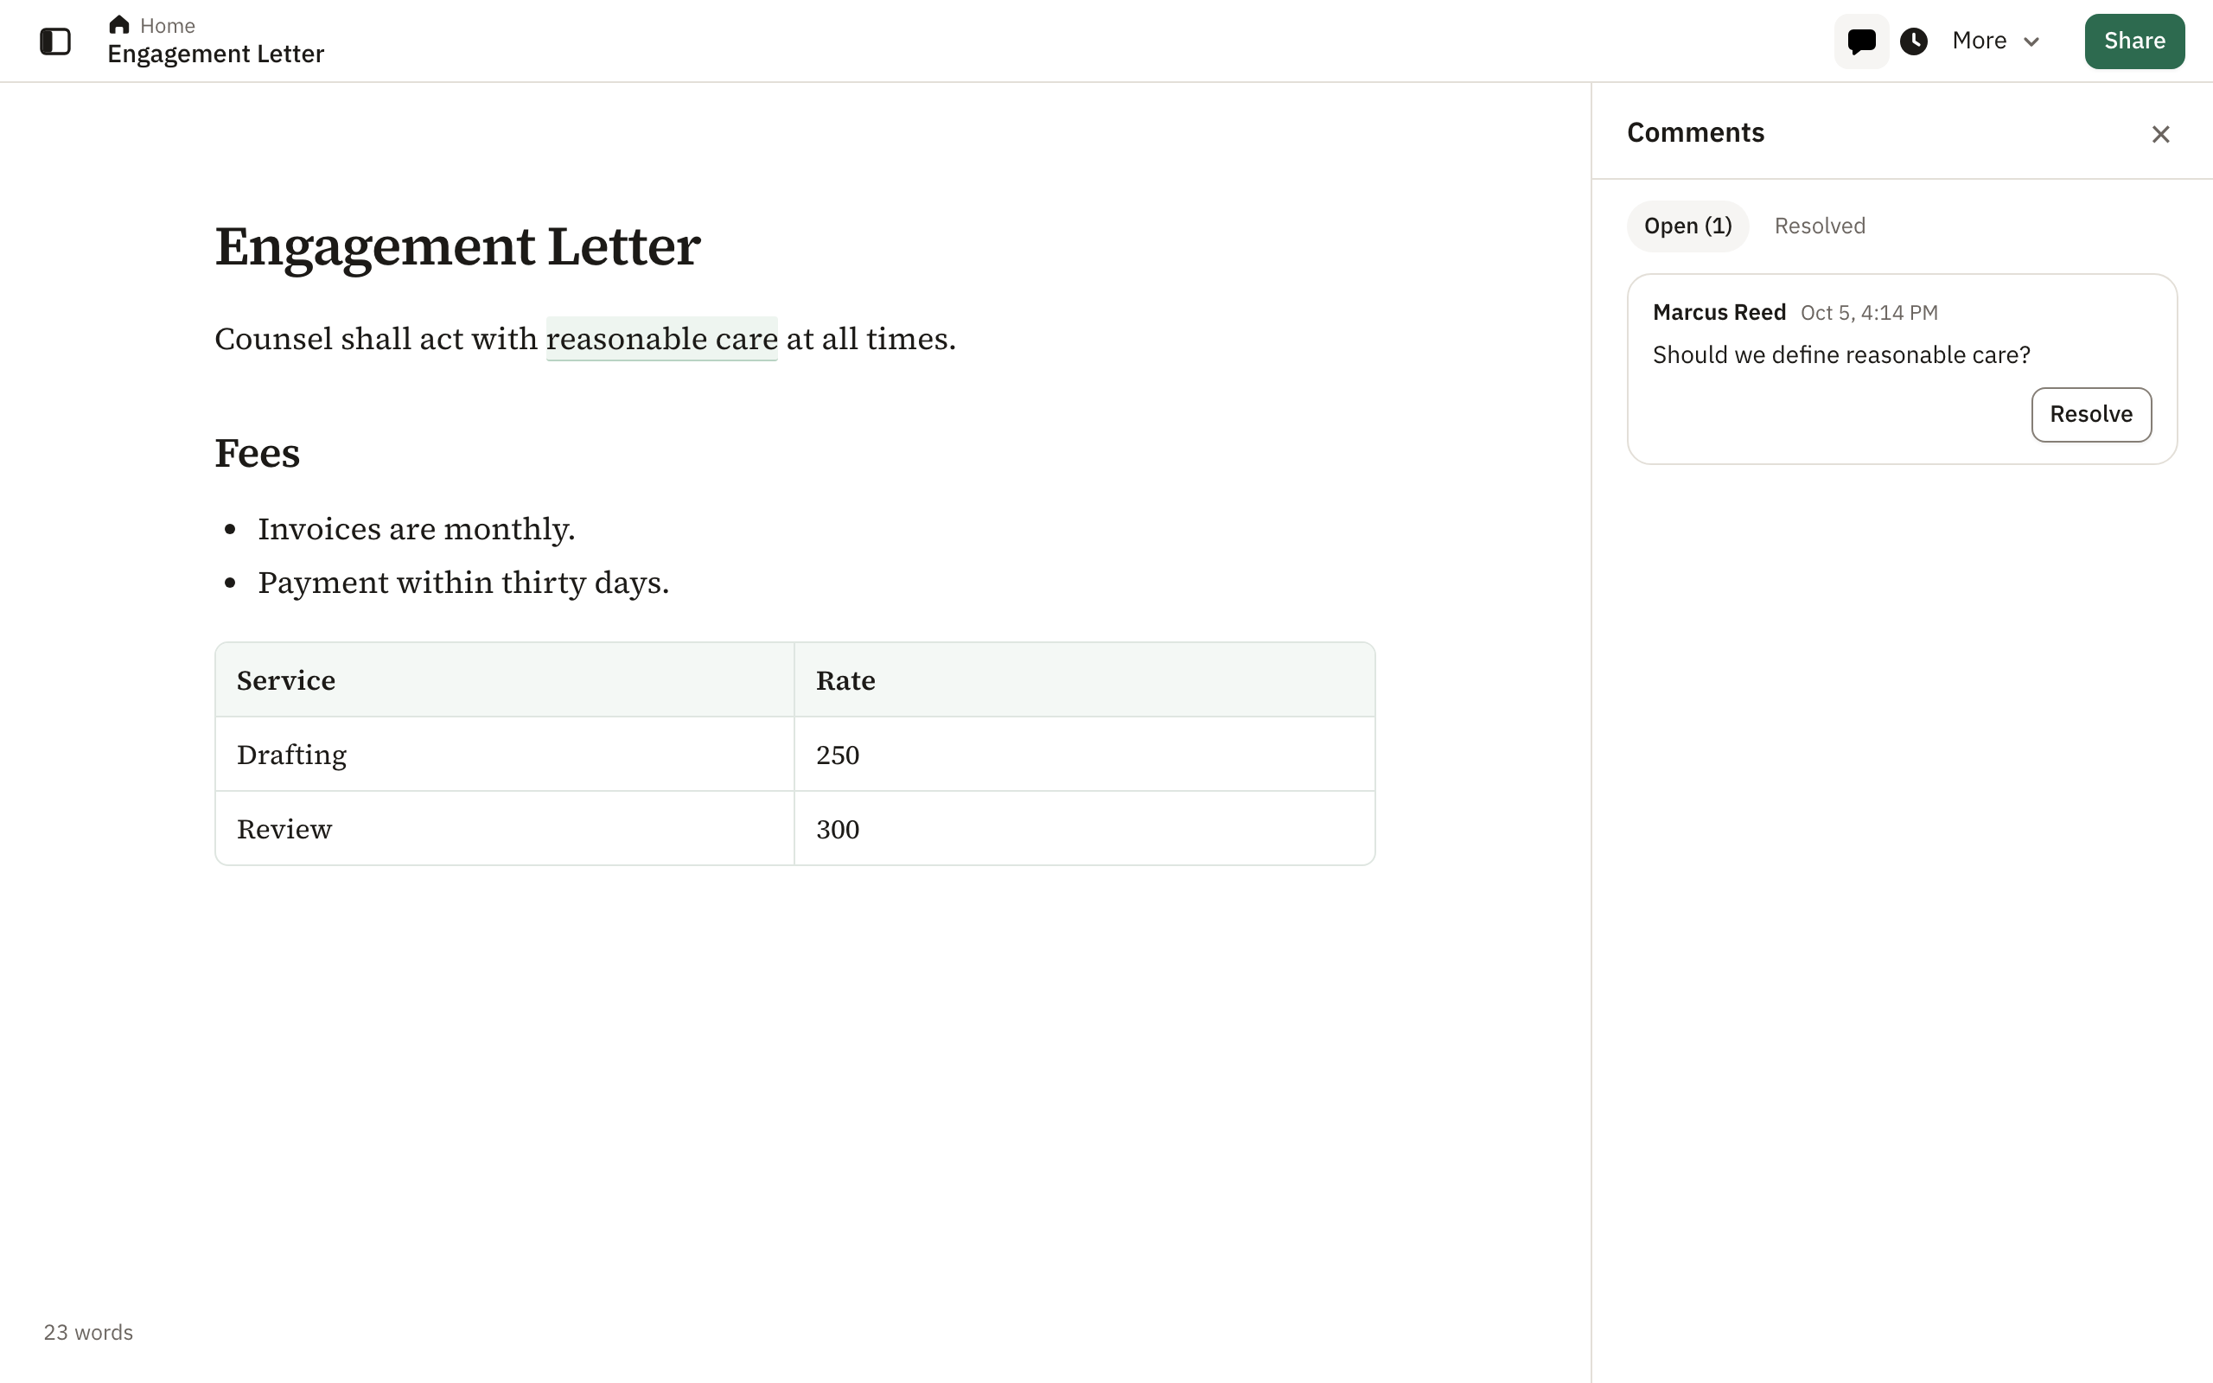Toggle the sidebar panel icon

[54, 41]
